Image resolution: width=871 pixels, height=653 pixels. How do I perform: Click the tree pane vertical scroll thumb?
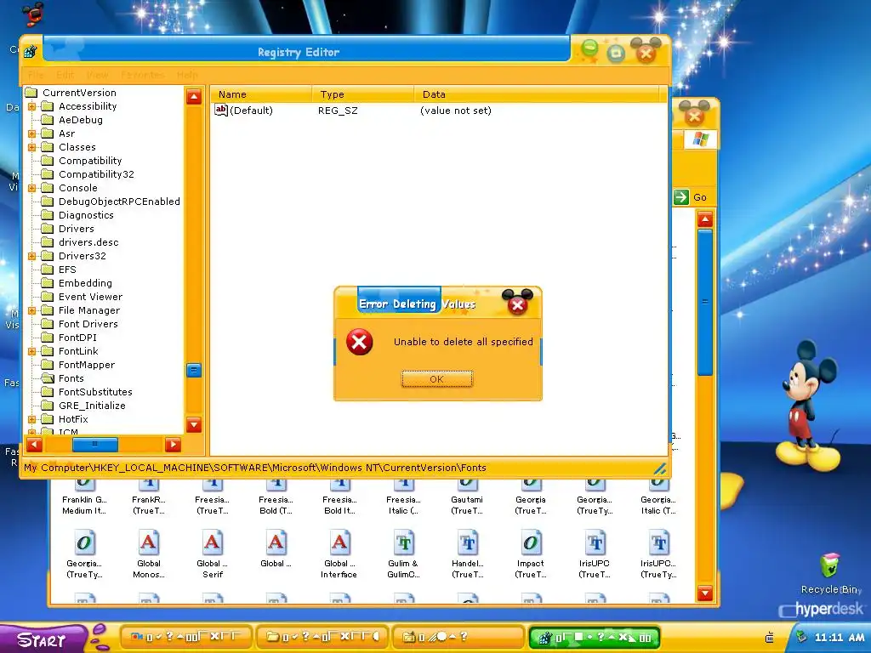point(194,371)
